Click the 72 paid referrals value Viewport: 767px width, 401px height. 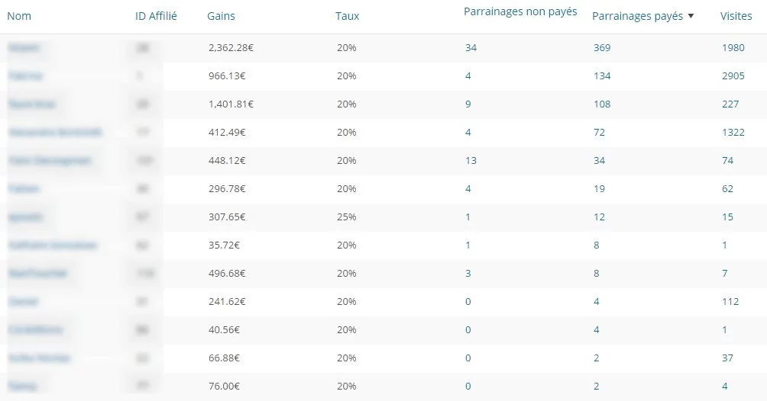pyautogui.click(x=599, y=133)
